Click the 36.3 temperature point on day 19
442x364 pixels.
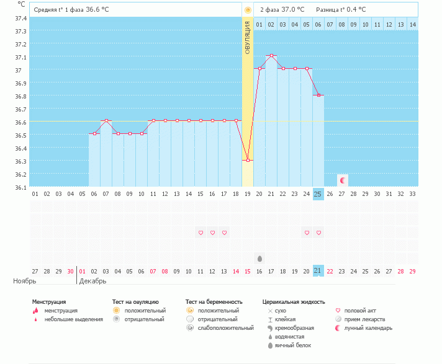(x=248, y=160)
